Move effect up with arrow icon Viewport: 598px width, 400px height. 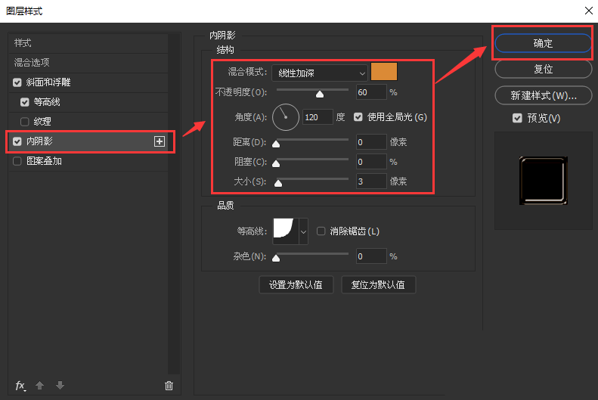coord(39,386)
